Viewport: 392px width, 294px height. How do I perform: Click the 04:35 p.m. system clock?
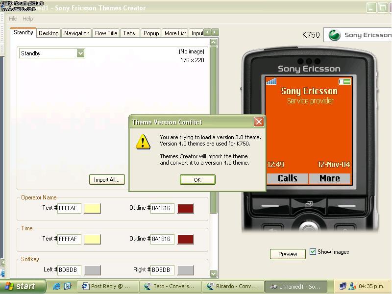coord(371,286)
